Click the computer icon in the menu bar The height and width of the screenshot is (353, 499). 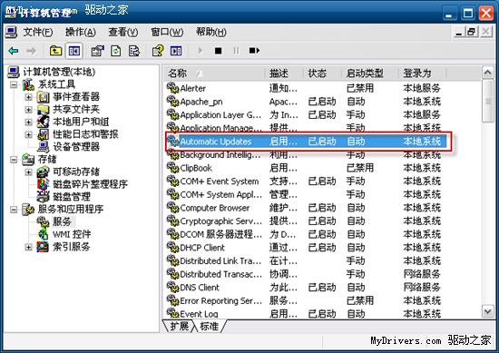[11, 32]
